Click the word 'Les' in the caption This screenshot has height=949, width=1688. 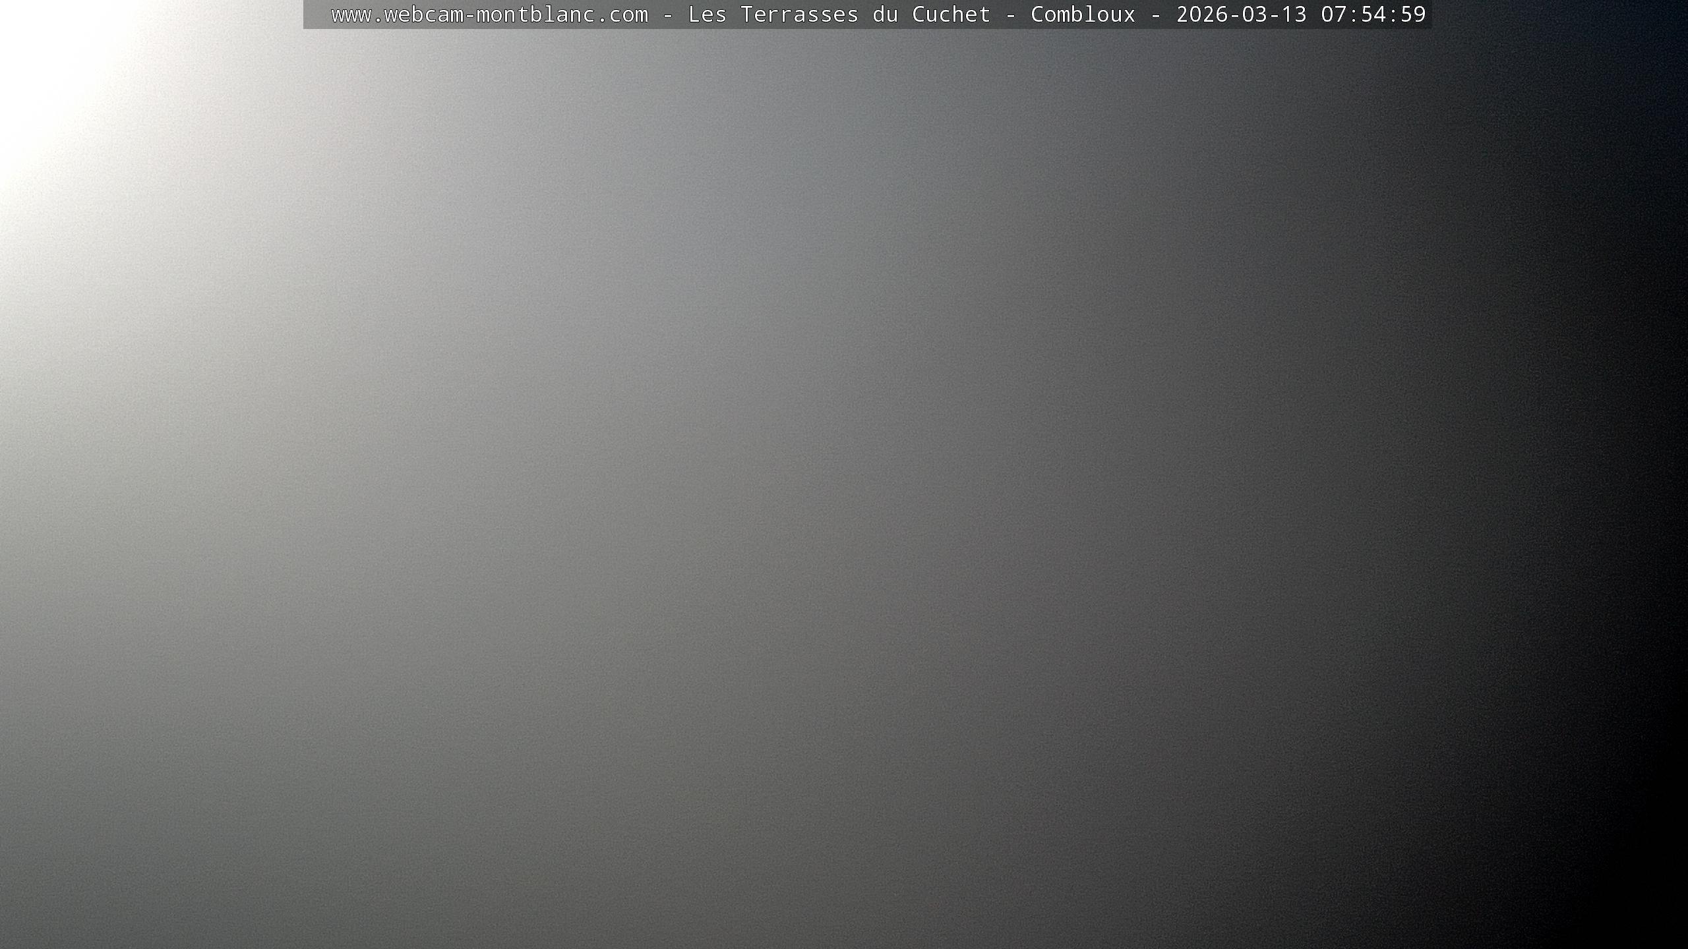pyautogui.click(x=707, y=14)
